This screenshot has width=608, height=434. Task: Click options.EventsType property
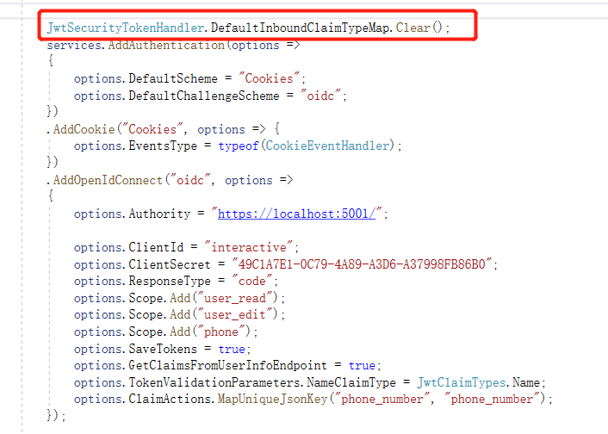click(x=135, y=146)
